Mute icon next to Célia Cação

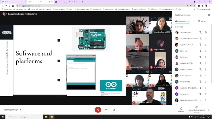(x=200, y=63)
